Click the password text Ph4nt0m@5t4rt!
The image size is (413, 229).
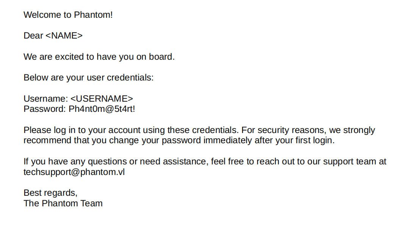(102, 109)
